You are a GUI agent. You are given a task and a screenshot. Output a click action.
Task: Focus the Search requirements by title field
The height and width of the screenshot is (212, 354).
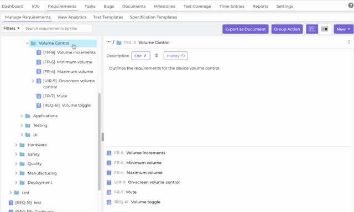click(x=58, y=28)
